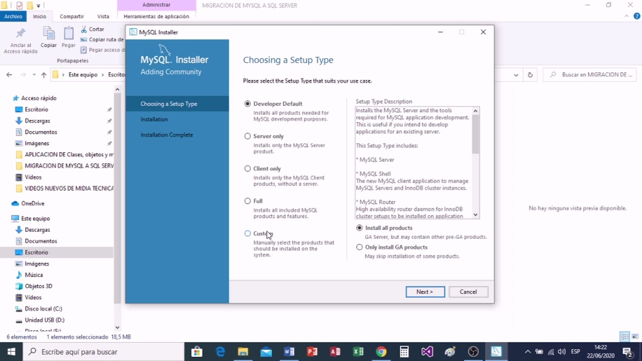Click the Copiar icon in ribbon
Viewport: 642px width, 361px height.
[x=49, y=34]
